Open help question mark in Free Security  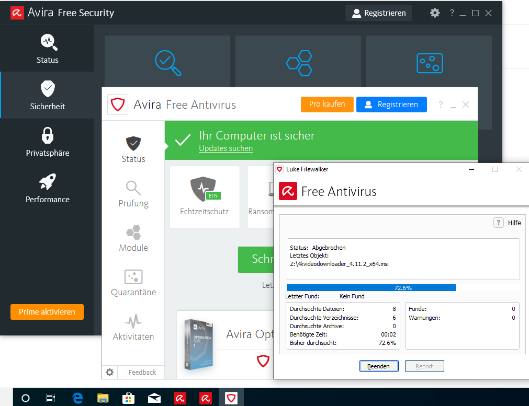click(452, 13)
